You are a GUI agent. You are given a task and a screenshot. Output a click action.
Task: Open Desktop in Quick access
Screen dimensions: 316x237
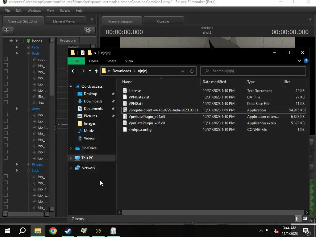pos(90,94)
